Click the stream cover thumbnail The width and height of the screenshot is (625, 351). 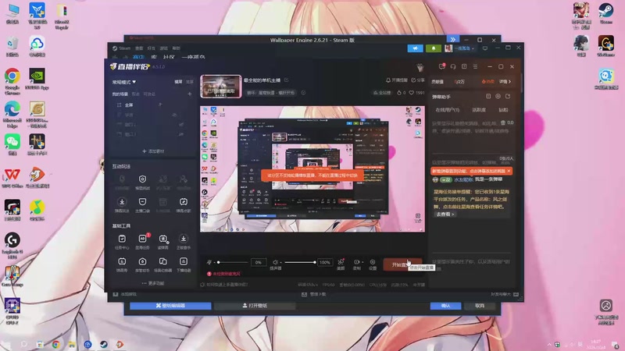coord(221,87)
